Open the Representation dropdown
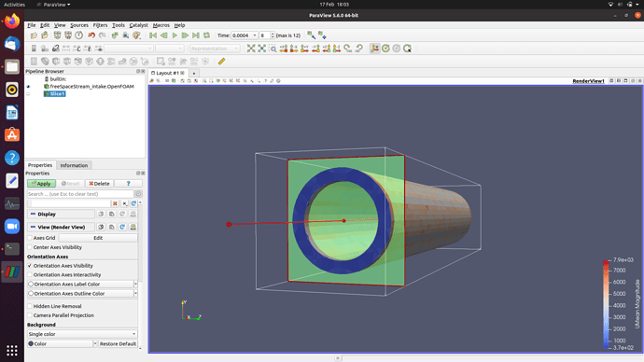The height and width of the screenshot is (362, 644). click(215, 49)
